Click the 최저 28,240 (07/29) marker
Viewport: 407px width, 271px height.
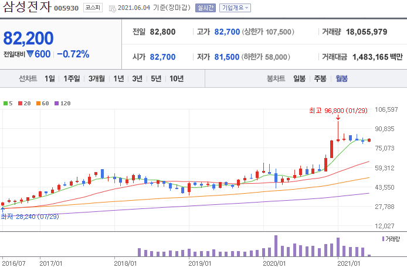(30, 217)
